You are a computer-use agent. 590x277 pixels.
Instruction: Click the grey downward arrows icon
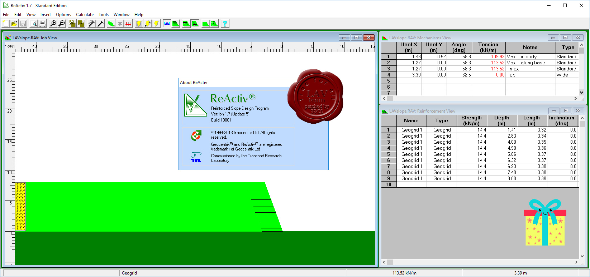[x=120, y=24]
